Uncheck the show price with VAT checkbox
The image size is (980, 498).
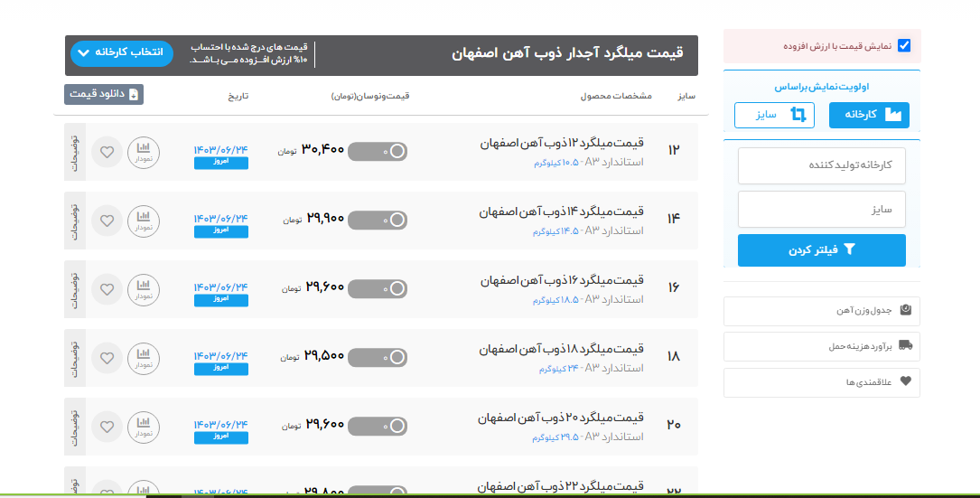[904, 46]
